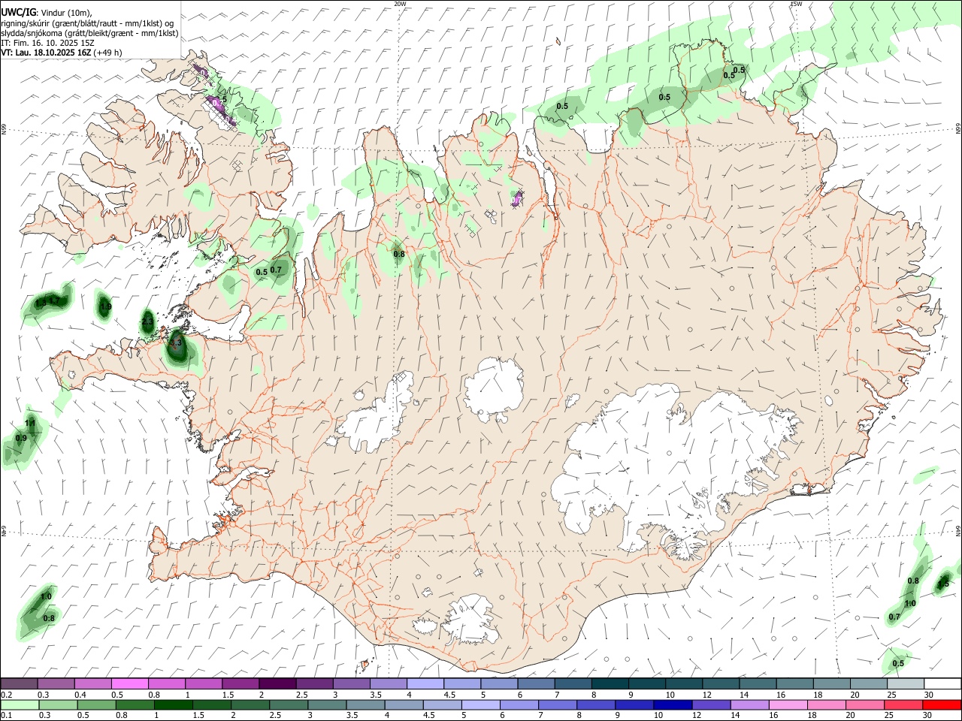Click the '15W' longitude label on the map's upper edge
The height and width of the screenshot is (721, 962).
(796, 4)
